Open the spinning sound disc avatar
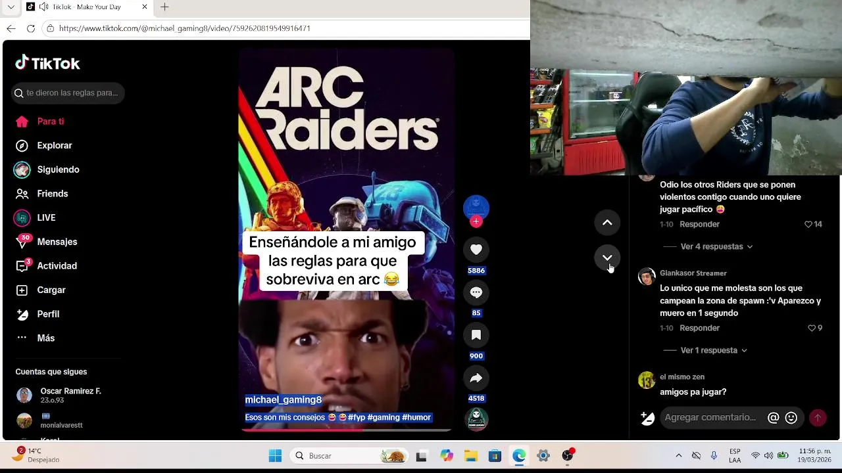 click(x=477, y=419)
